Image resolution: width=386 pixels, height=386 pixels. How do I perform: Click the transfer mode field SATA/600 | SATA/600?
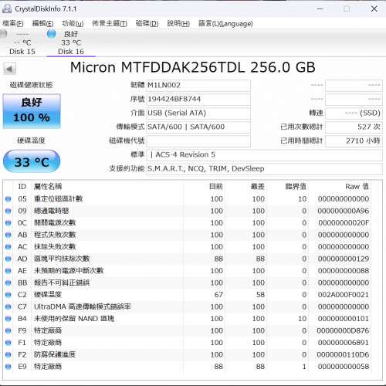tap(198, 127)
